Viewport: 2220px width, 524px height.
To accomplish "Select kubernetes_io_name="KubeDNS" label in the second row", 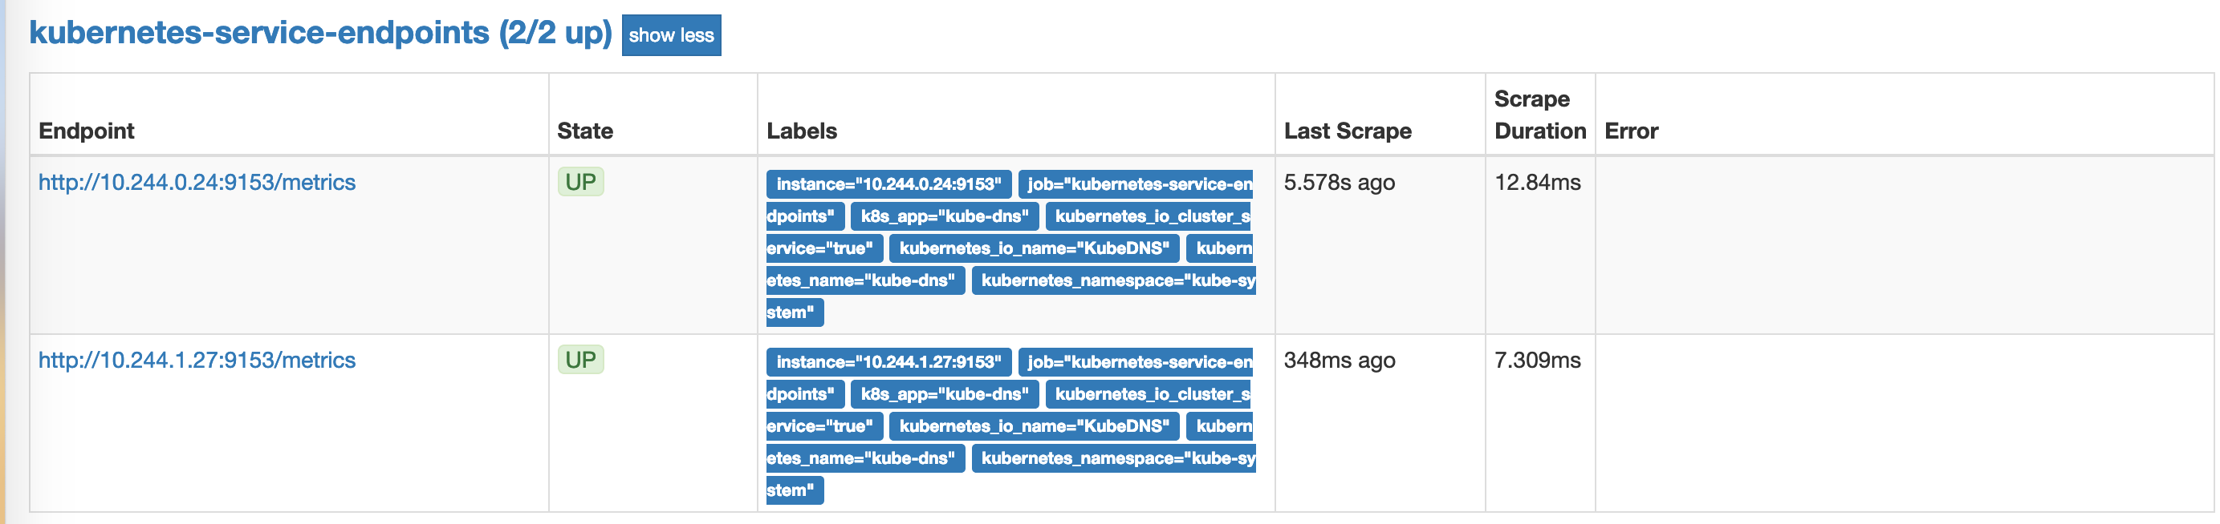I will (1033, 426).
